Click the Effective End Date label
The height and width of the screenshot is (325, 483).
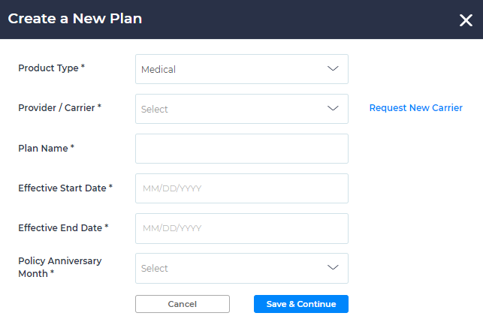(x=63, y=227)
